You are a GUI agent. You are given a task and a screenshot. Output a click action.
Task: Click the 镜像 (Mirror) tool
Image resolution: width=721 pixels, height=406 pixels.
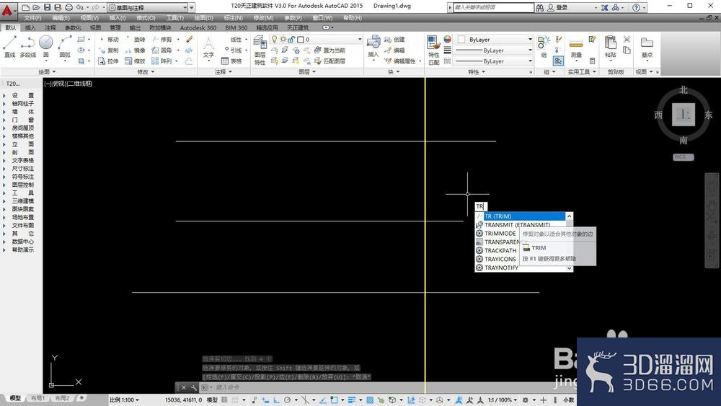pos(136,50)
